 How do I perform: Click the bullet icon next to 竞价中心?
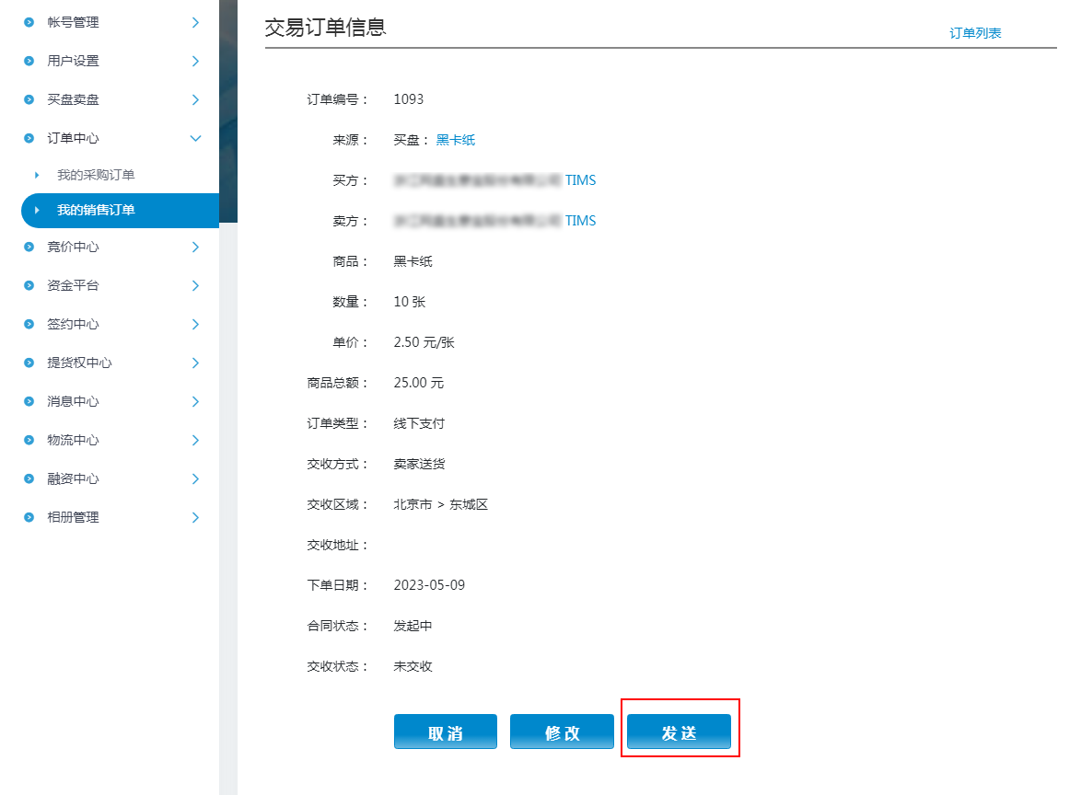click(29, 247)
